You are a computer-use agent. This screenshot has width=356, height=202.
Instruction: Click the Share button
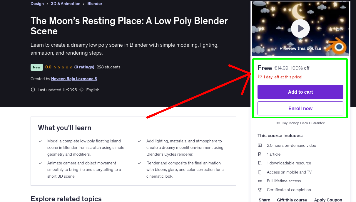pyautogui.click(x=264, y=200)
